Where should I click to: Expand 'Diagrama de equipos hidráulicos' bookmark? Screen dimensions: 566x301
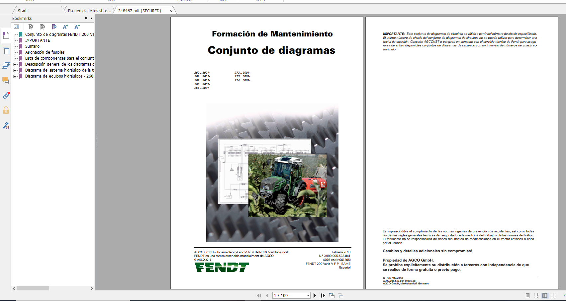15,76
